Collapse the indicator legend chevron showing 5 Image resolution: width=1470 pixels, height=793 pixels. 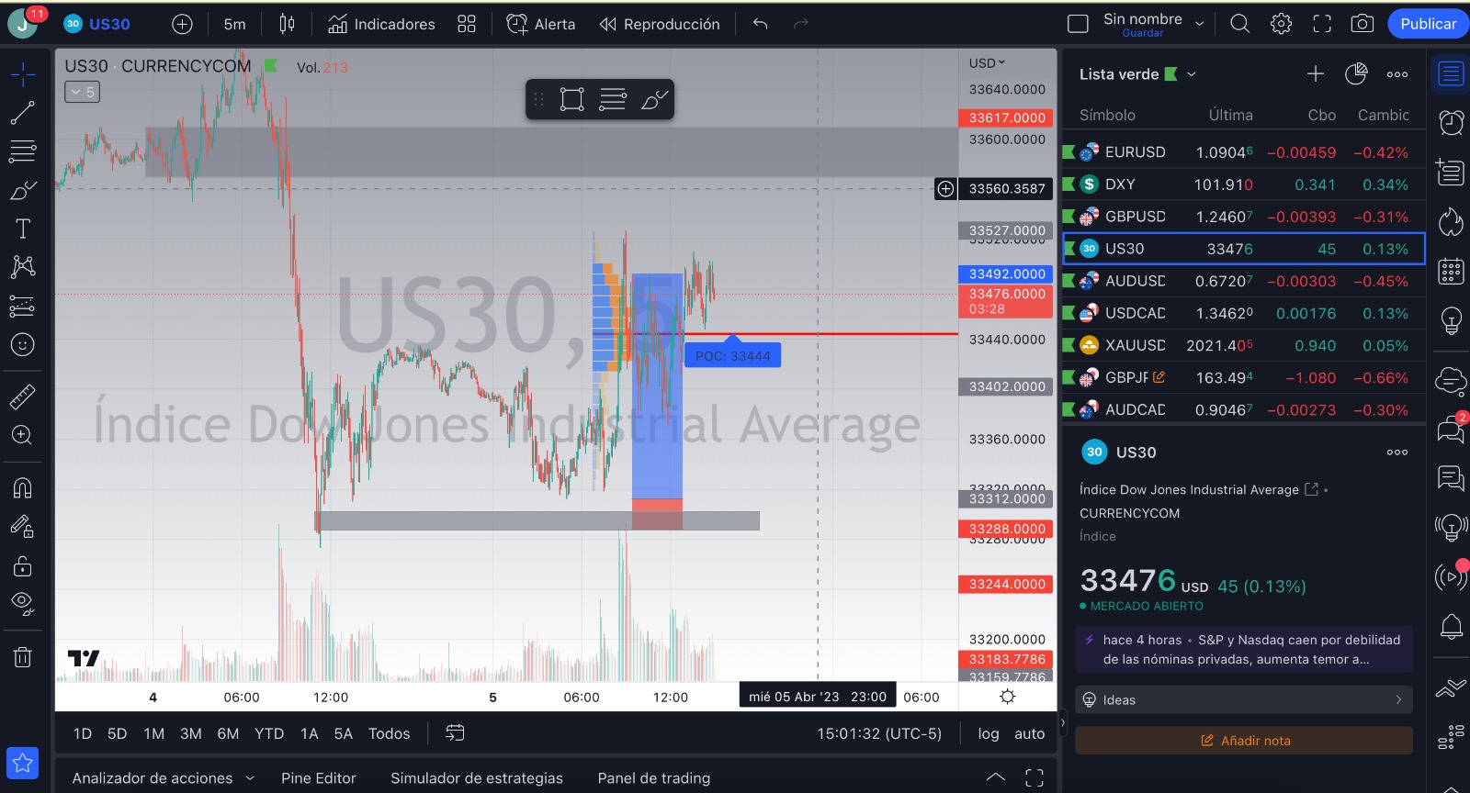pos(82,92)
